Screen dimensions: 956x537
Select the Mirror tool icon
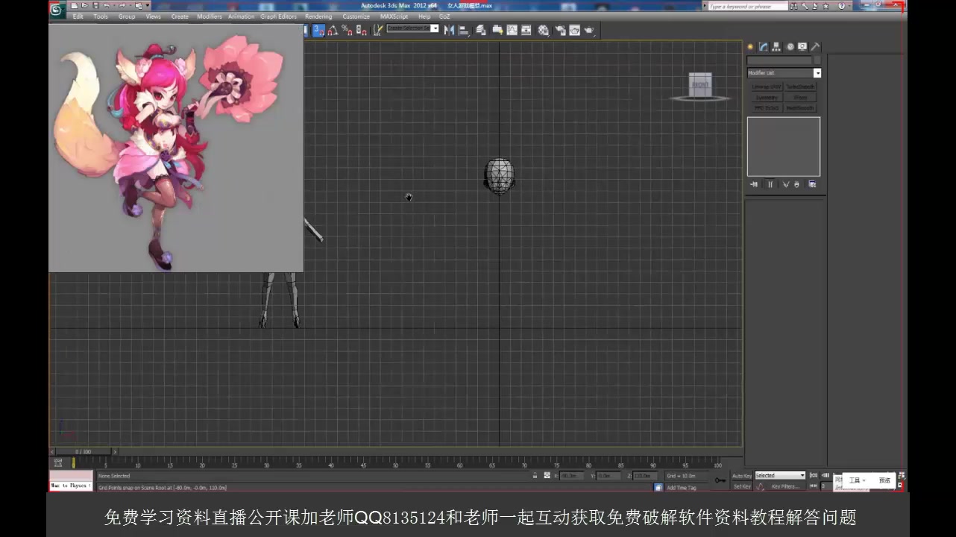point(450,30)
